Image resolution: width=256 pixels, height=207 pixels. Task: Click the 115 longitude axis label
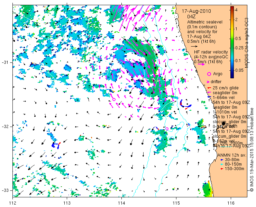(176, 203)
